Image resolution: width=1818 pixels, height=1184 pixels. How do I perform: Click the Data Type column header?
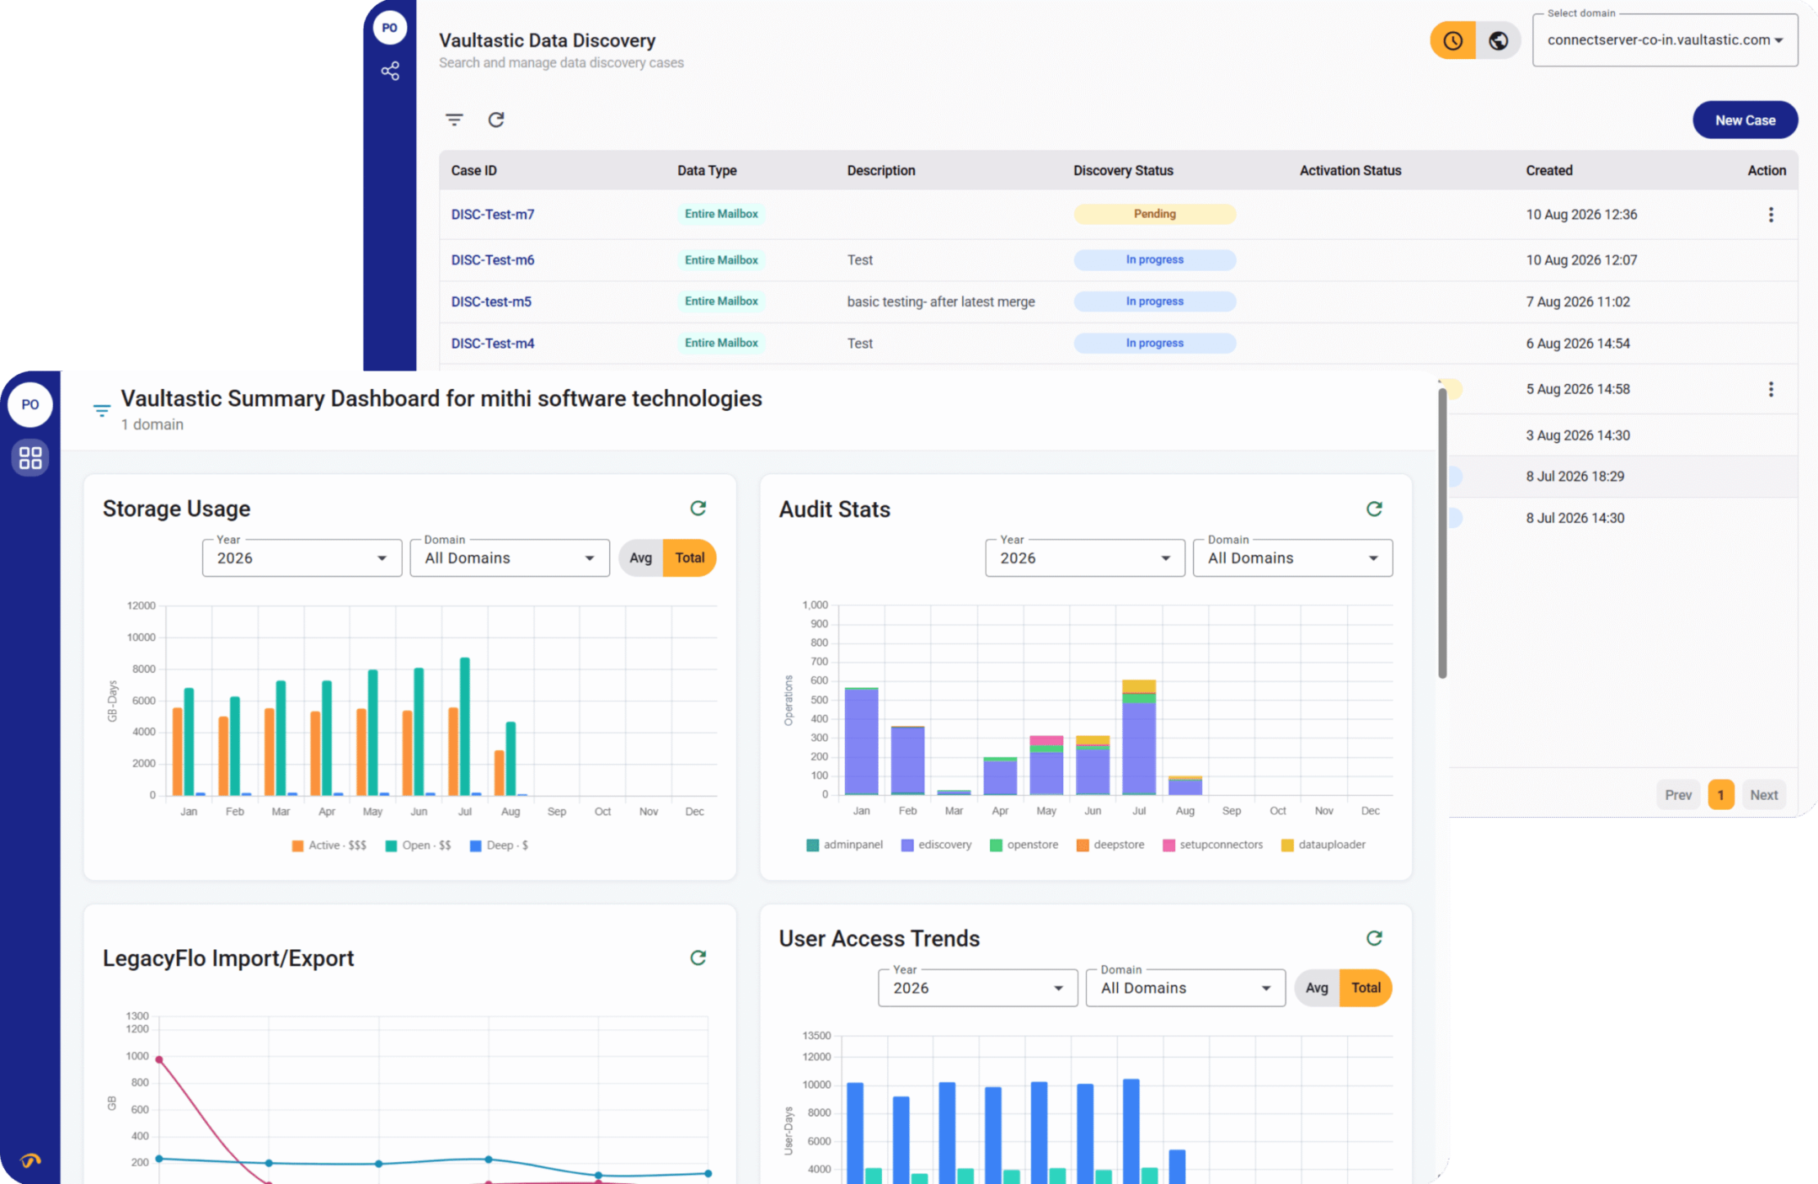pyautogui.click(x=707, y=170)
